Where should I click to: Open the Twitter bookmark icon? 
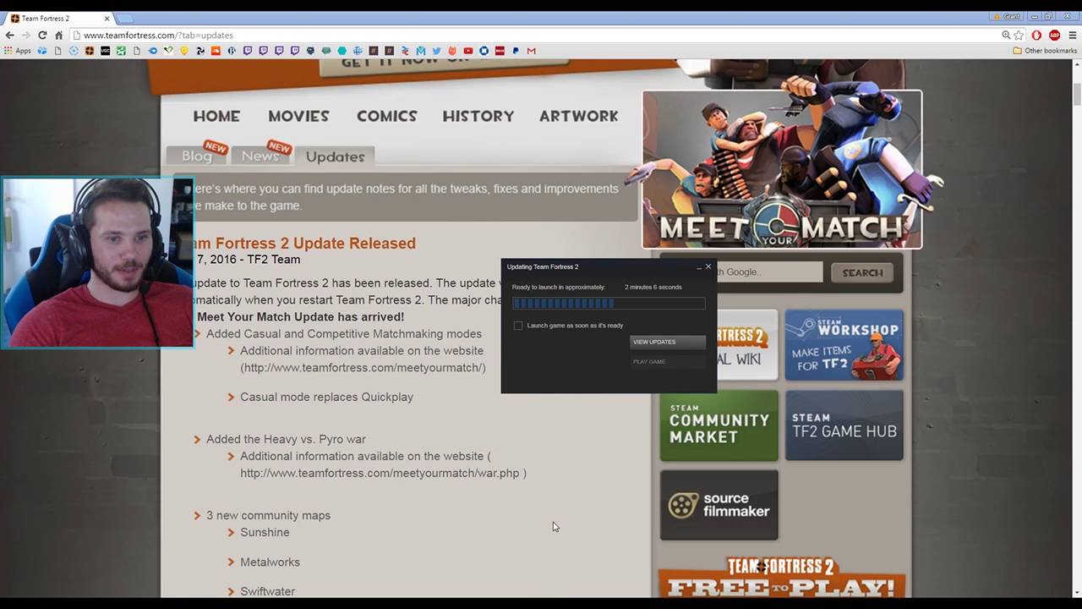tap(436, 51)
